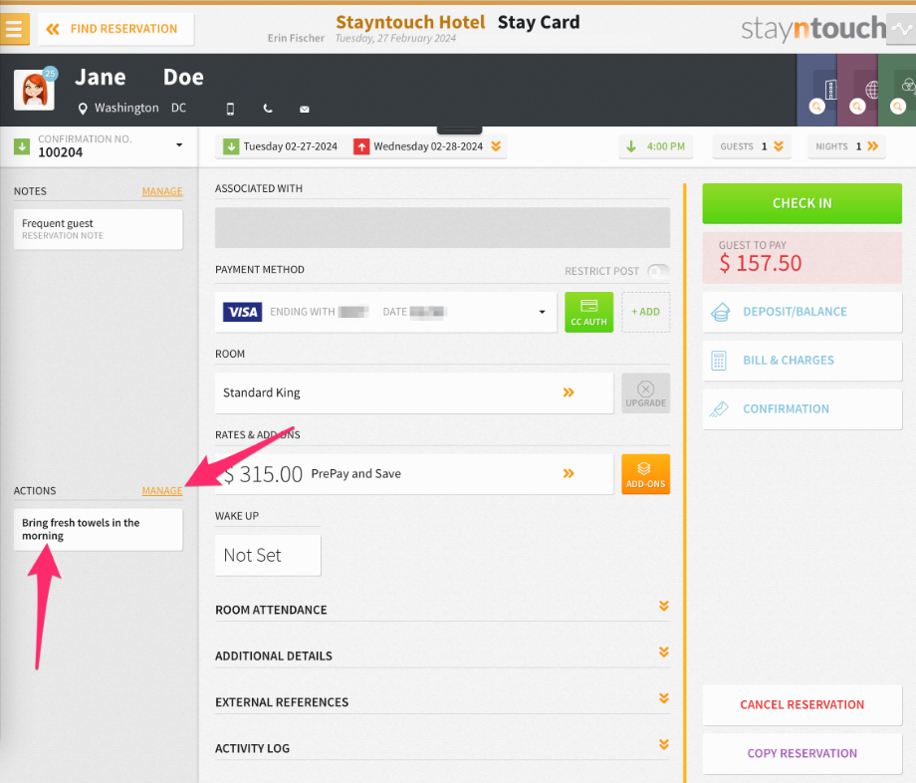Go back to Find Reservation

[115, 29]
